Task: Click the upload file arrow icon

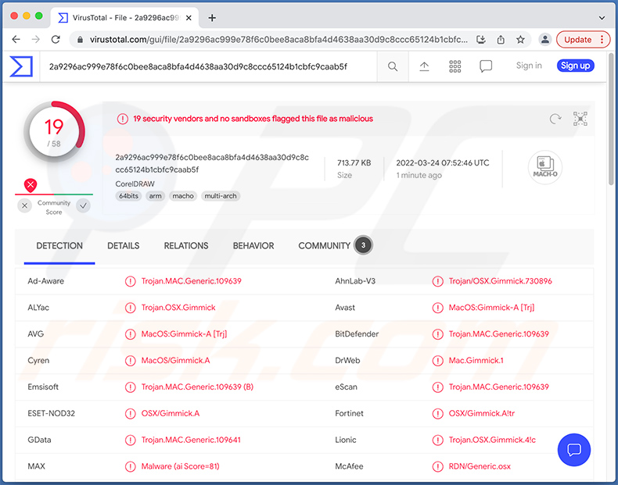Action: (x=424, y=66)
